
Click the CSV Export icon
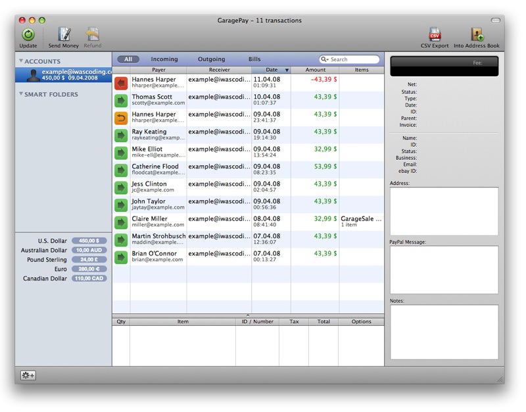pos(435,35)
